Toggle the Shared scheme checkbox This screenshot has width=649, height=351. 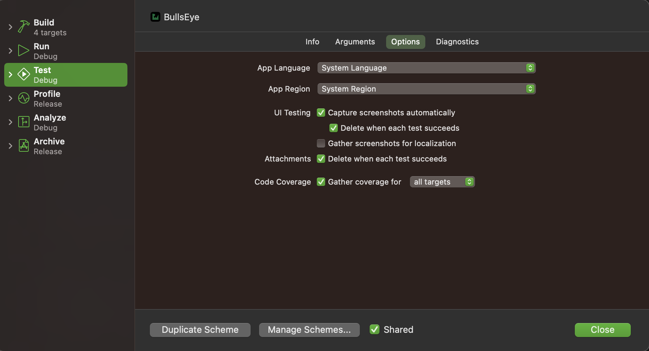(x=375, y=329)
